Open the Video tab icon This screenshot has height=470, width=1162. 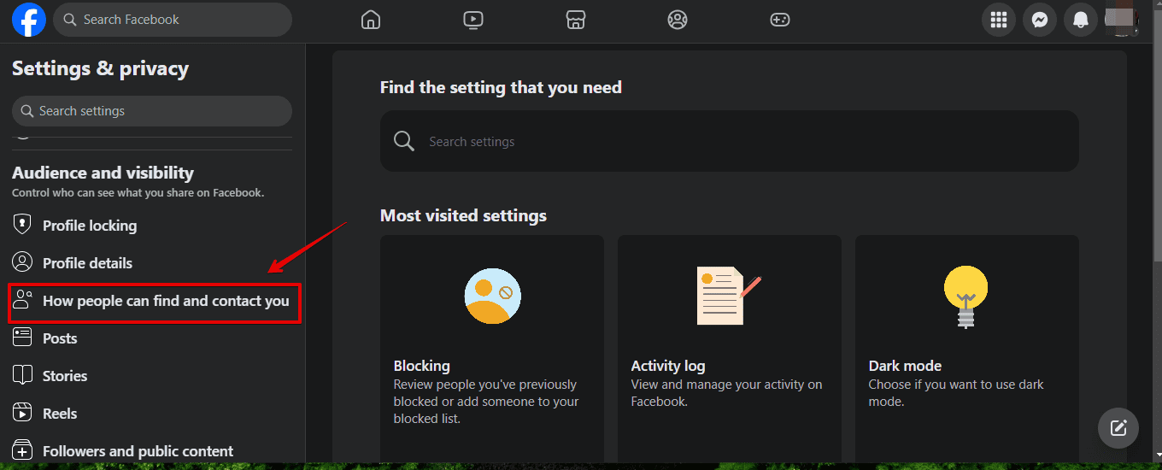pos(472,20)
